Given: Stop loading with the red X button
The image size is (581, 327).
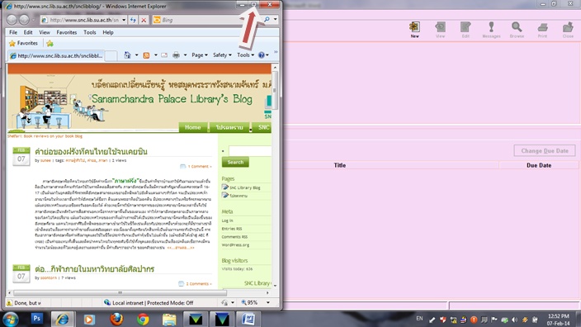Looking at the screenshot, I should click(144, 20).
